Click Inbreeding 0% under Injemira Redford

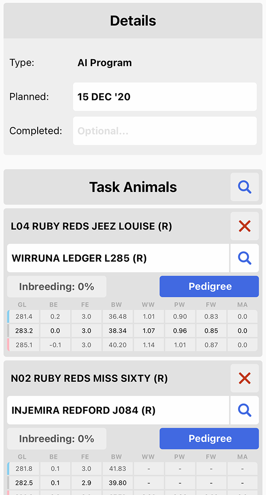[57, 439]
